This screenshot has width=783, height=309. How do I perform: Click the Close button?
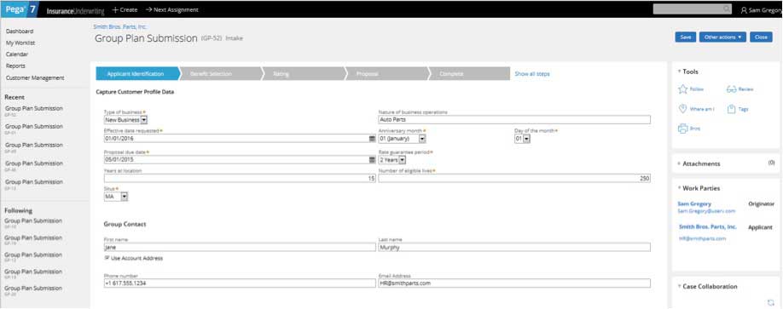point(761,37)
